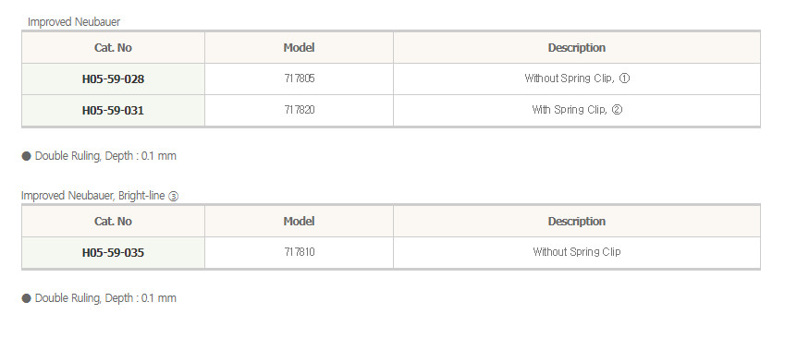
Task: Click model number 717805
Action: (300, 78)
